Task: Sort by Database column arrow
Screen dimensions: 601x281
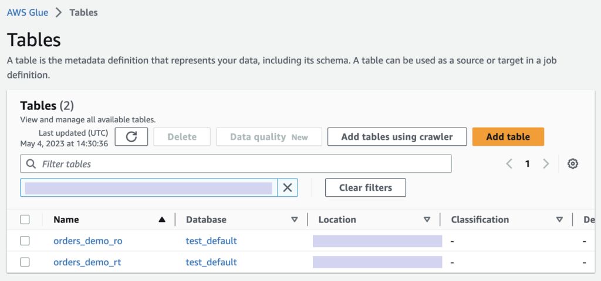Action: pyautogui.click(x=295, y=220)
